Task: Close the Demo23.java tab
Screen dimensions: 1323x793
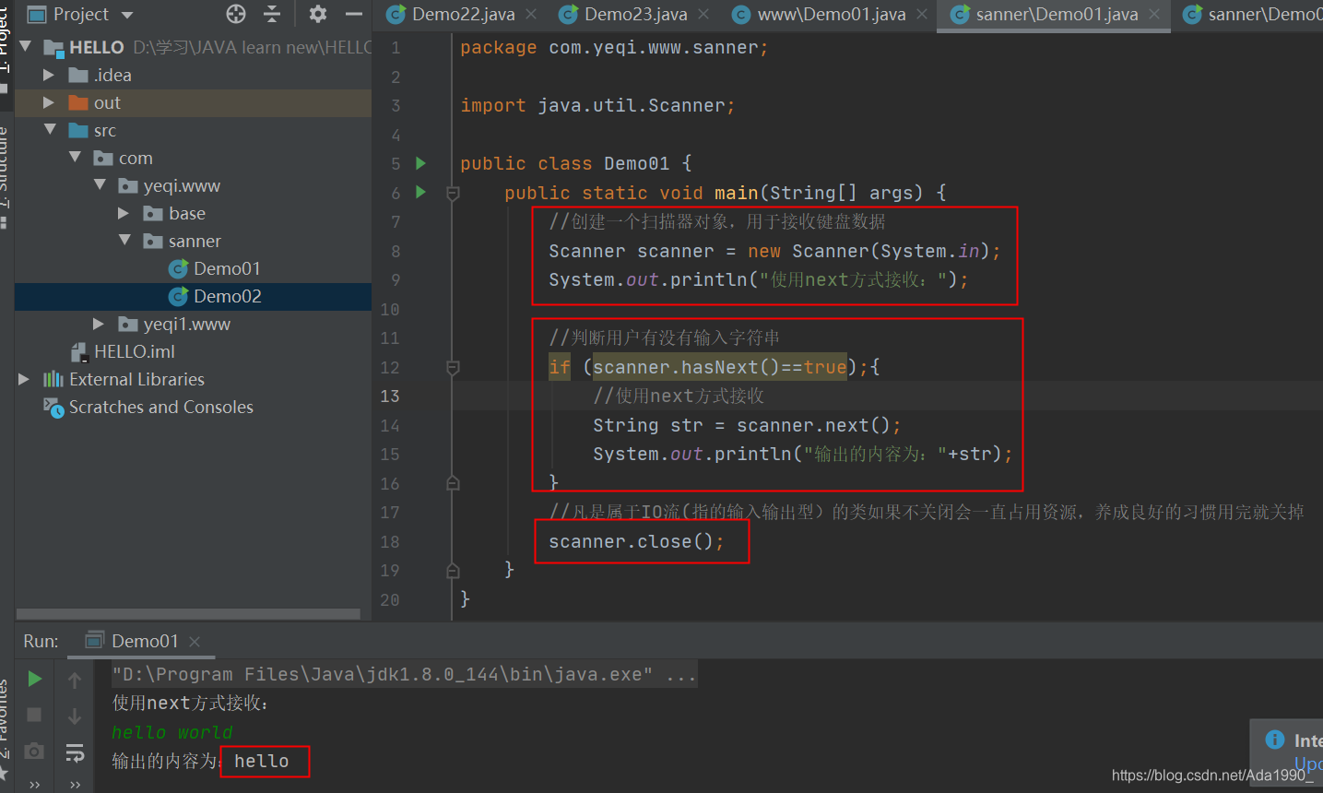Action: (x=703, y=14)
